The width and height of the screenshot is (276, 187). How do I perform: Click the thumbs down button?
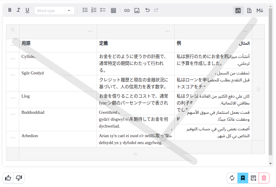click(19, 178)
